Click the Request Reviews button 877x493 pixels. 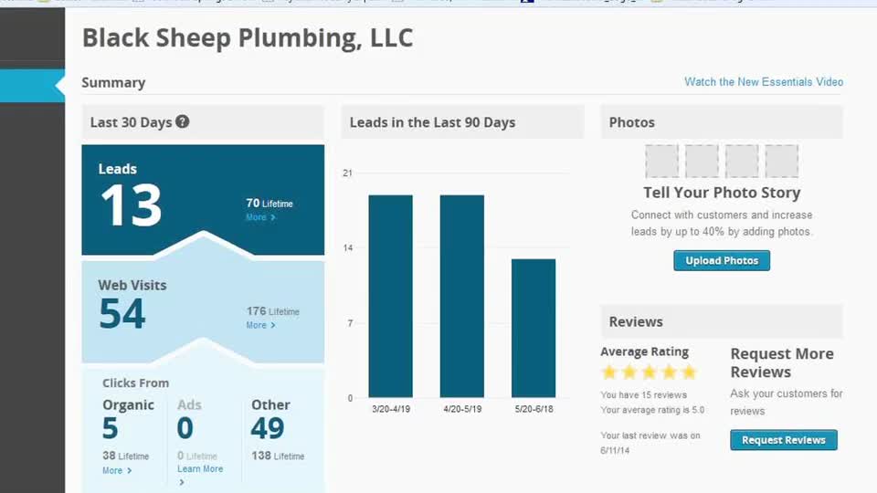(784, 440)
